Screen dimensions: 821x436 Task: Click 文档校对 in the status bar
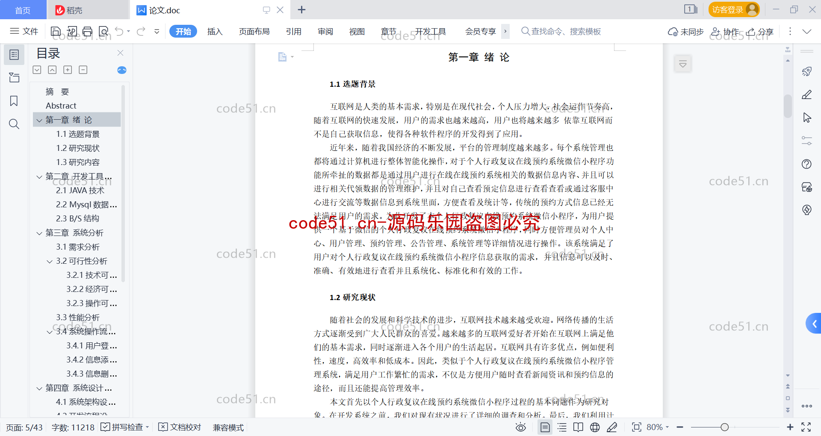[x=180, y=427]
